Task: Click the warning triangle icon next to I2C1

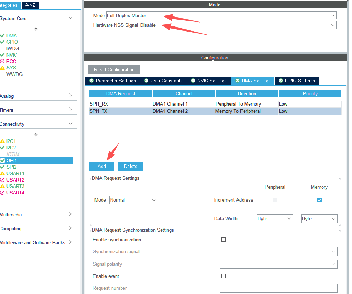Action: [2, 141]
